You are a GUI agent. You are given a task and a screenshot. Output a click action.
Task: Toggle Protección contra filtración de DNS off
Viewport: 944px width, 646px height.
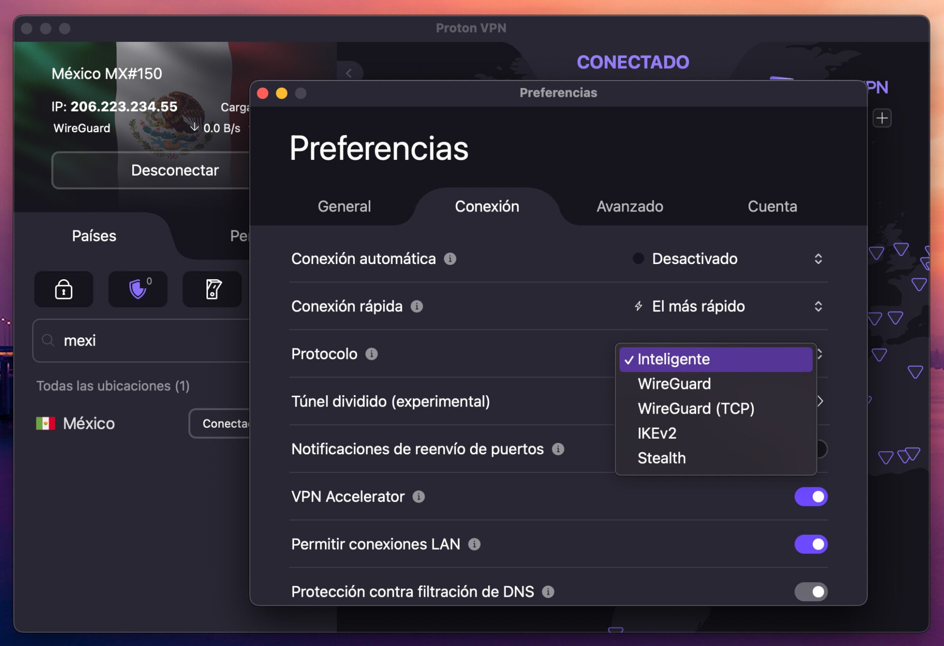tap(811, 592)
